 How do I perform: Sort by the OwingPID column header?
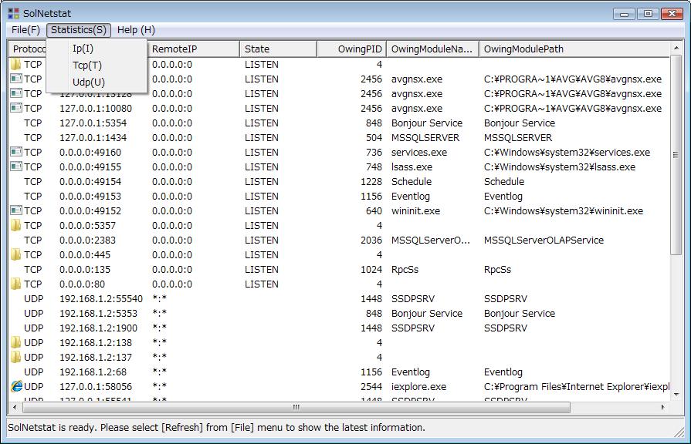pyautogui.click(x=351, y=49)
